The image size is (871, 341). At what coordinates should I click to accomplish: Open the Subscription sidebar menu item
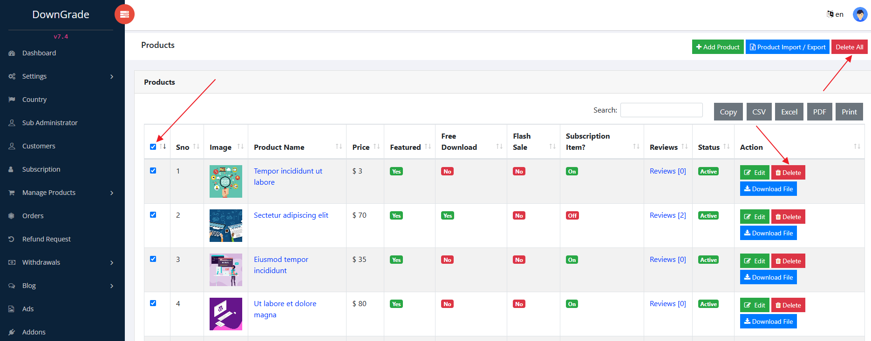(41, 169)
